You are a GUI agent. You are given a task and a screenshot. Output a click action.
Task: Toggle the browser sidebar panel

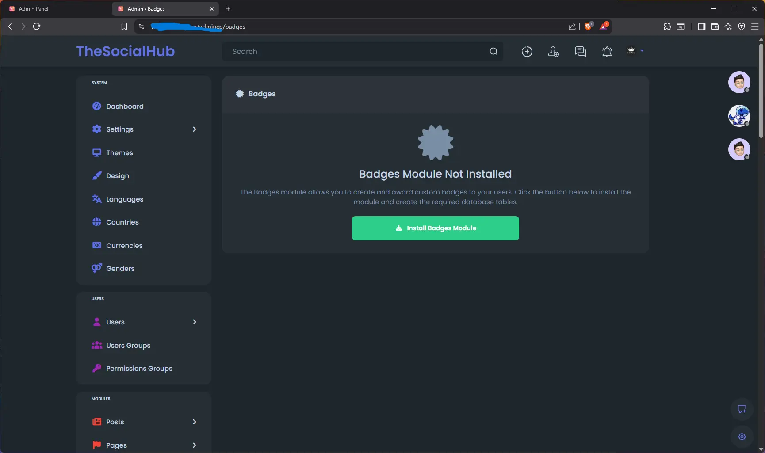point(701,27)
